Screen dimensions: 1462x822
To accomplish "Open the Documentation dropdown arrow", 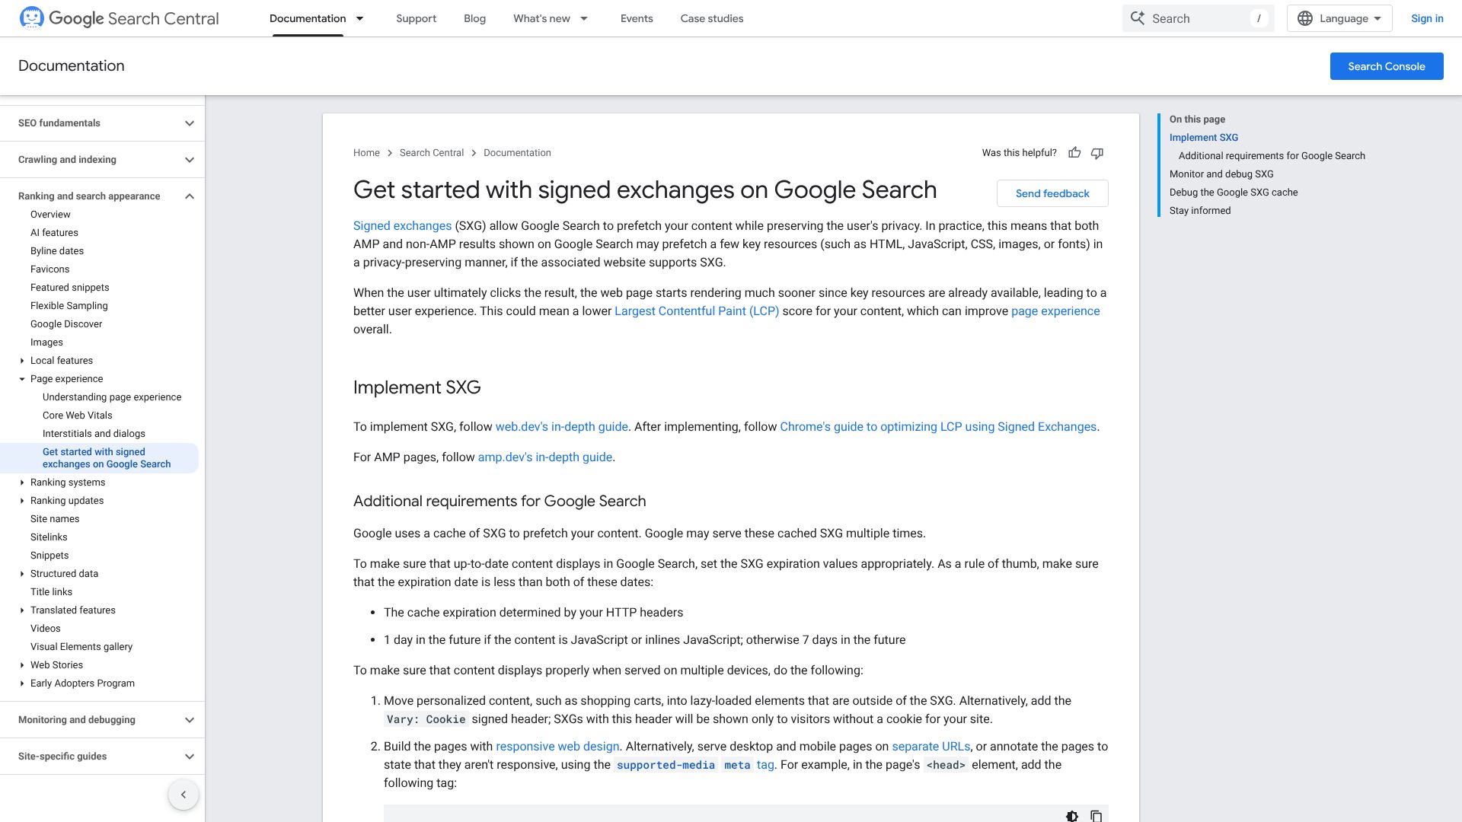I will click(x=360, y=18).
